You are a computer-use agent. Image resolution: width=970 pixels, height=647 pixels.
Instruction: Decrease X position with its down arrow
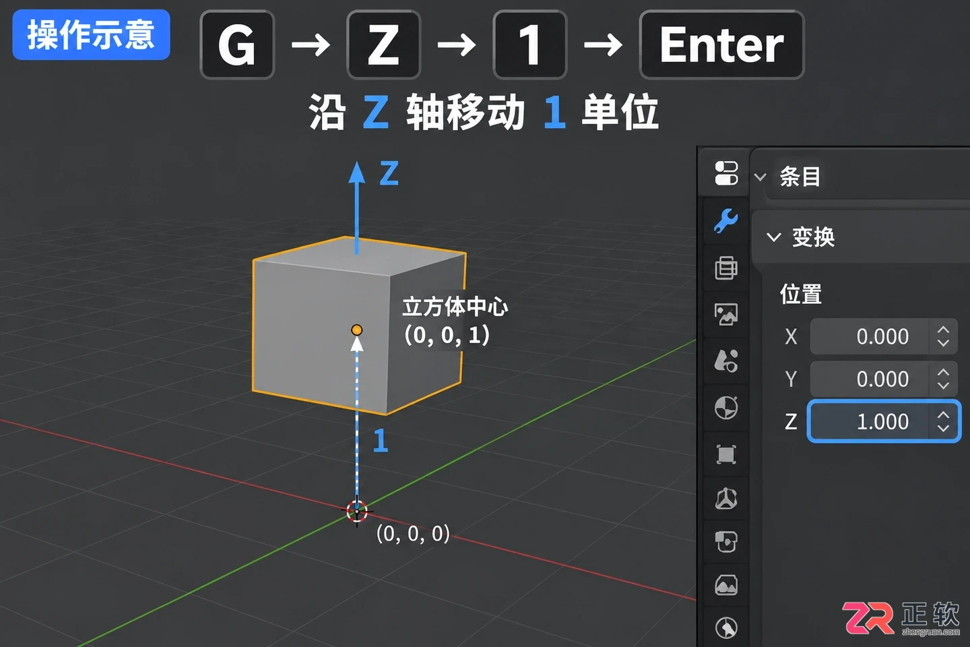pos(943,343)
